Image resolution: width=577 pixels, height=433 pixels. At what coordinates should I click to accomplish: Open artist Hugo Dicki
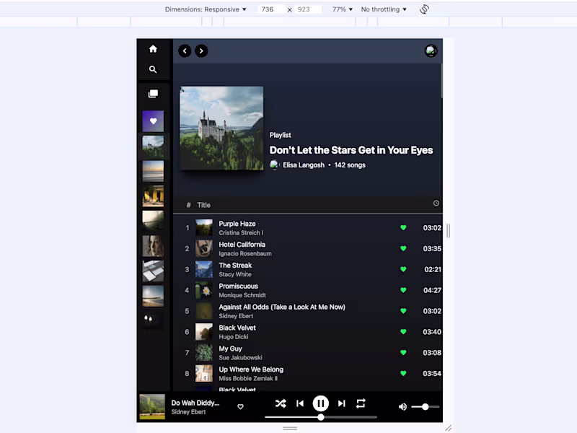(x=233, y=336)
